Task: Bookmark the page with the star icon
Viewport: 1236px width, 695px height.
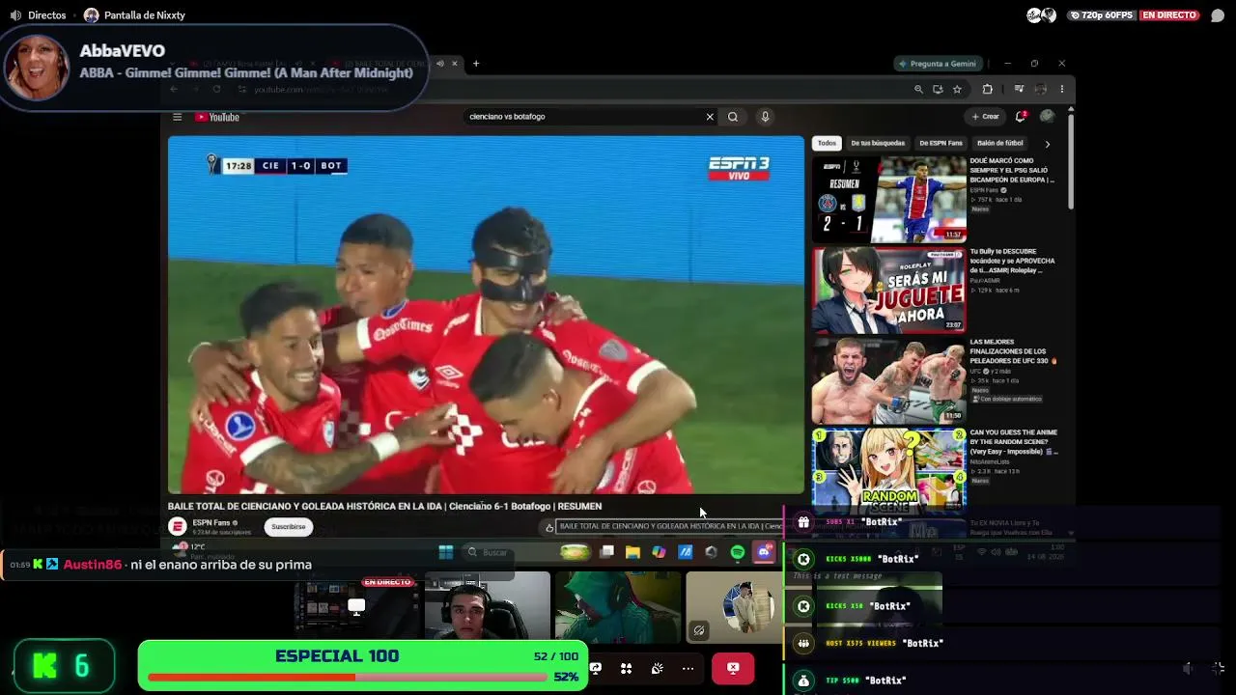Action: click(x=957, y=90)
